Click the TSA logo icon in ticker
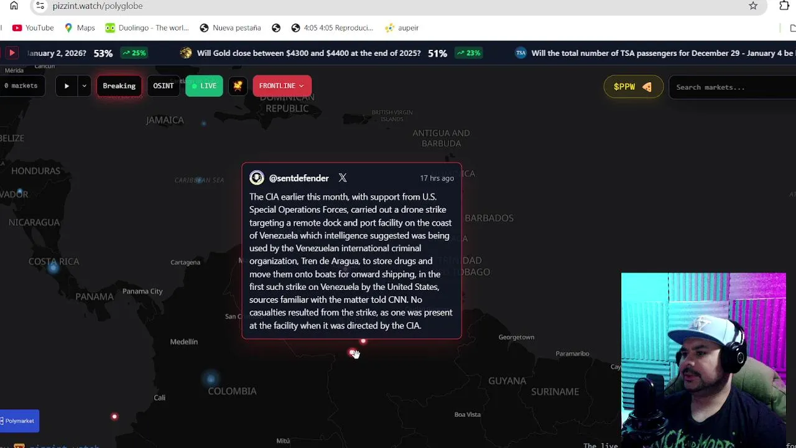The height and width of the screenshot is (448, 796). [521, 53]
